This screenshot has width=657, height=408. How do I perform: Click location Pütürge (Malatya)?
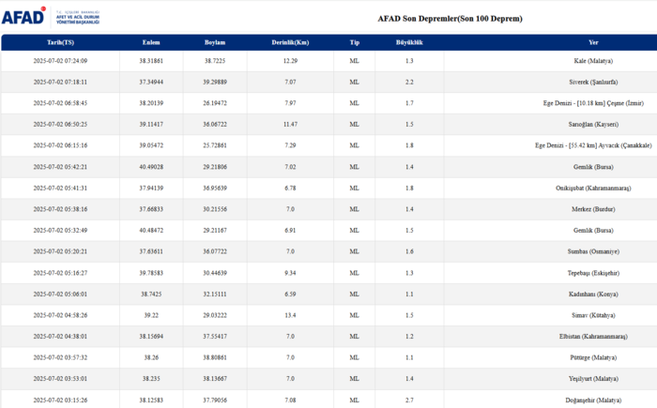593,357
